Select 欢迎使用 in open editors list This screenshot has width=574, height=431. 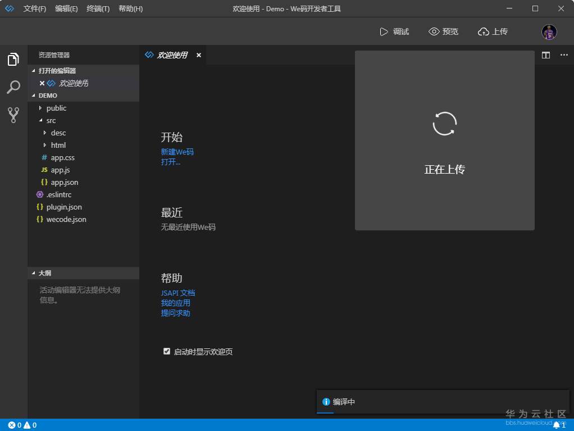tap(84, 83)
